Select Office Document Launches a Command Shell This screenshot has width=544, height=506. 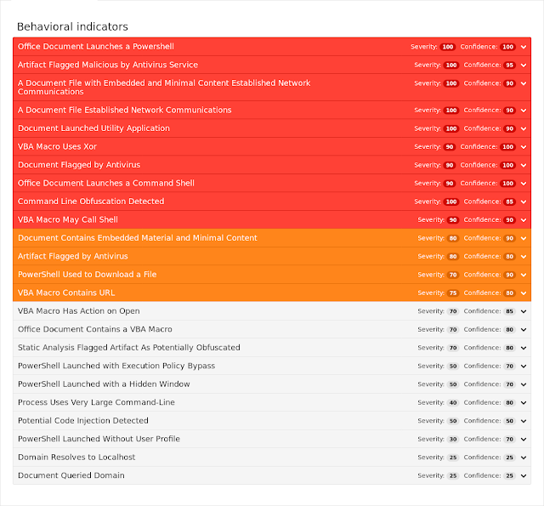click(x=272, y=183)
